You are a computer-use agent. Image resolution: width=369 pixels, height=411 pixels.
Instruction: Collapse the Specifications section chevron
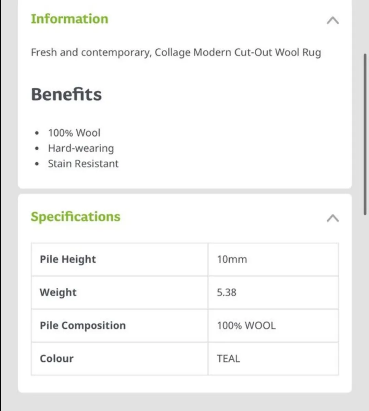(x=332, y=218)
